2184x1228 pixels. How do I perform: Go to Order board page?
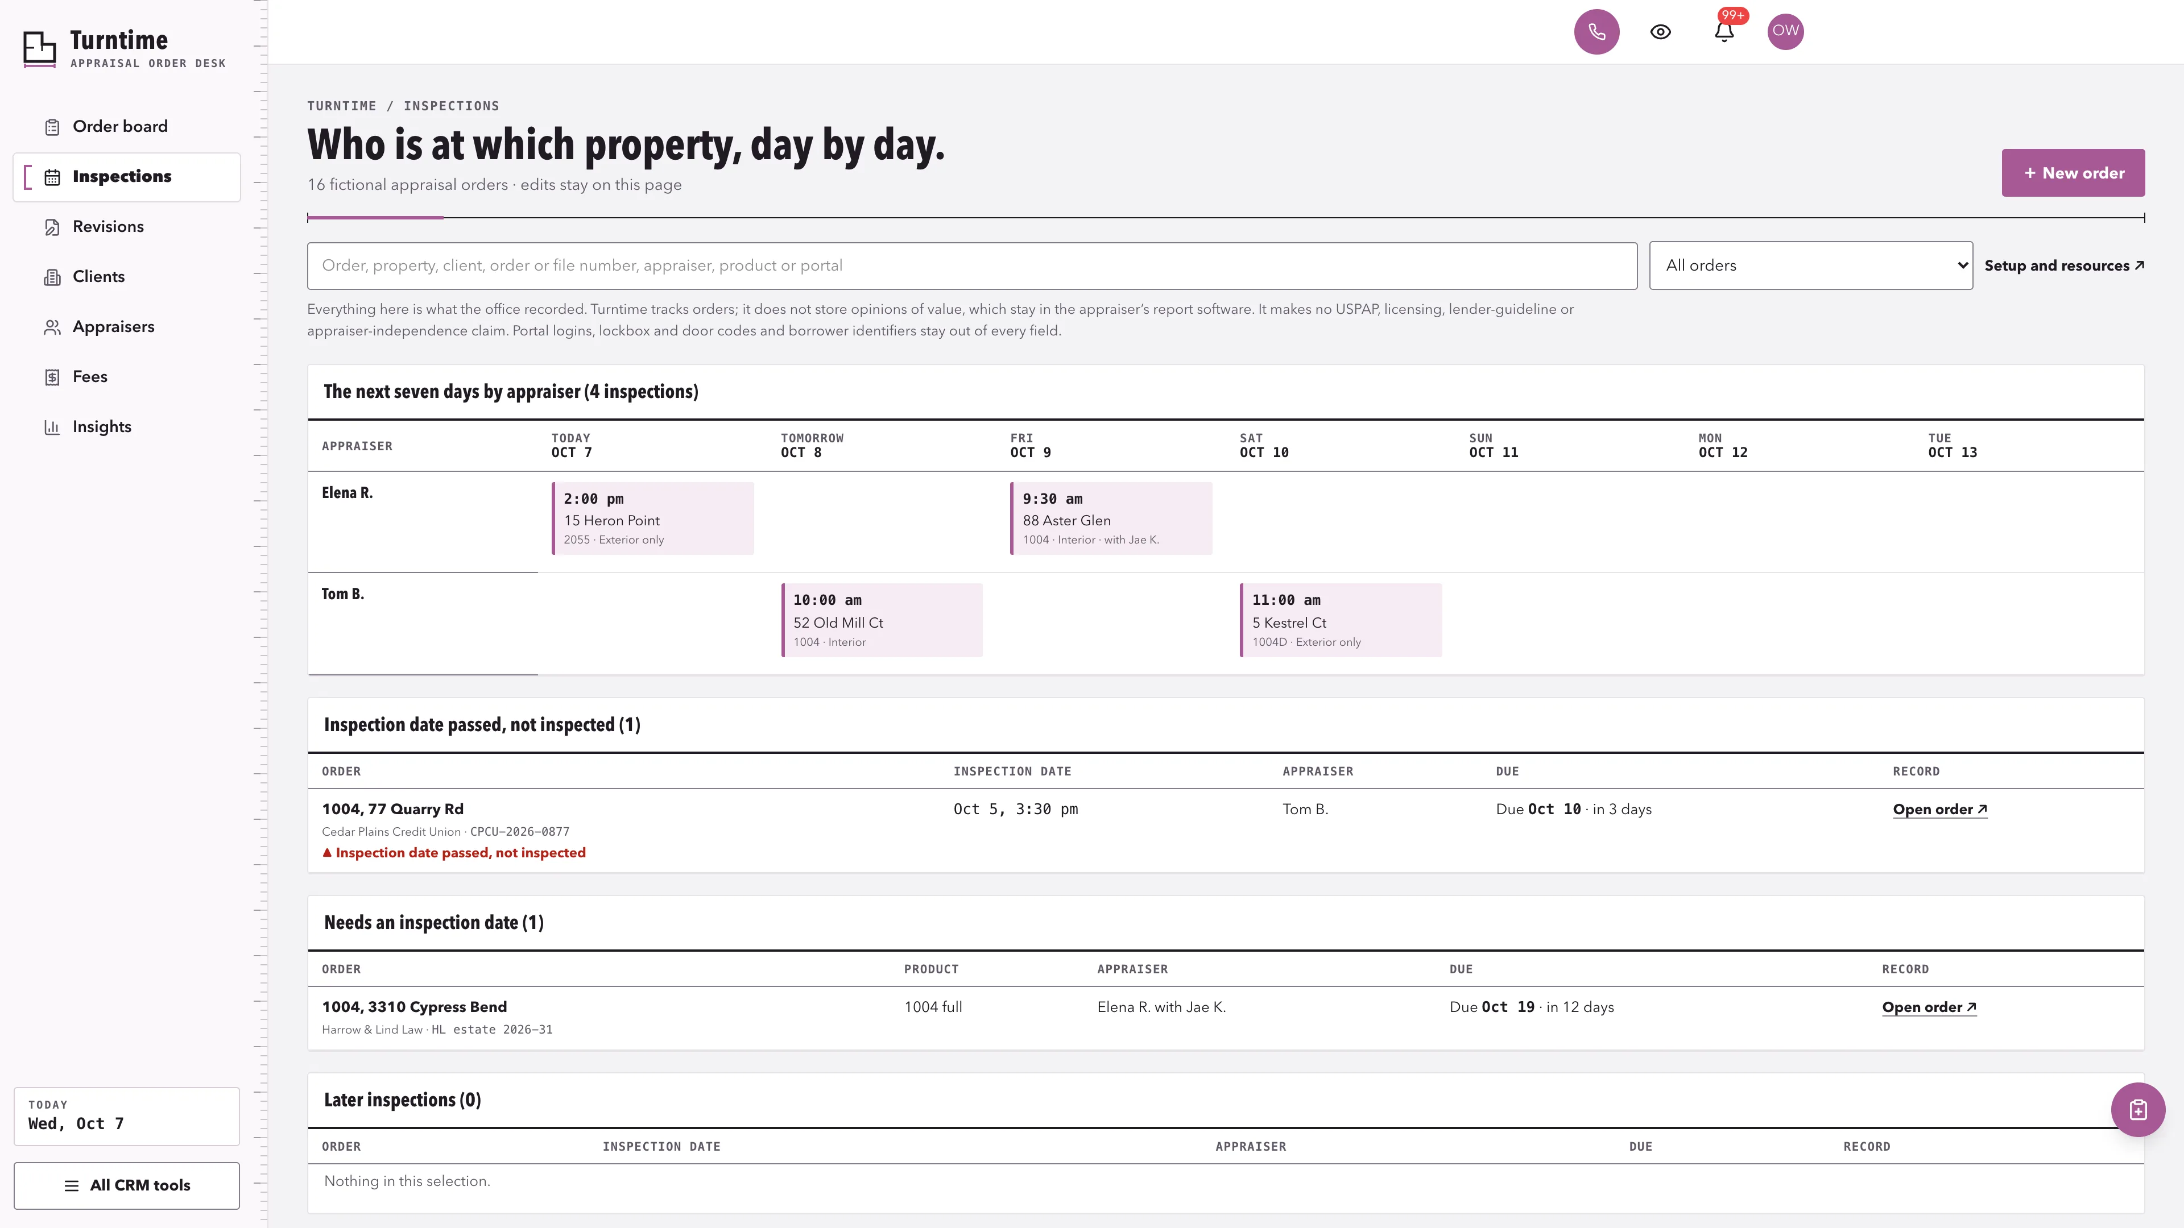point(127,127)
